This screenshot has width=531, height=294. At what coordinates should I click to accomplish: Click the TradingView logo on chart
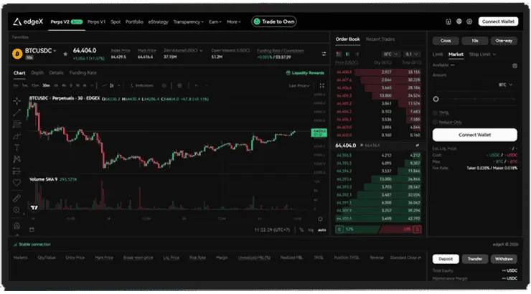(x=34, y=207)
